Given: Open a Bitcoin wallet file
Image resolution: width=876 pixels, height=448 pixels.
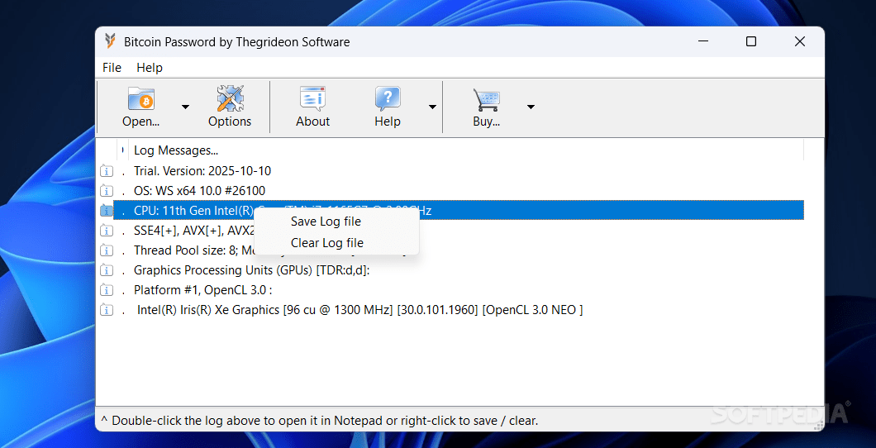Looking at the screenshot, I should coord(140,107).
